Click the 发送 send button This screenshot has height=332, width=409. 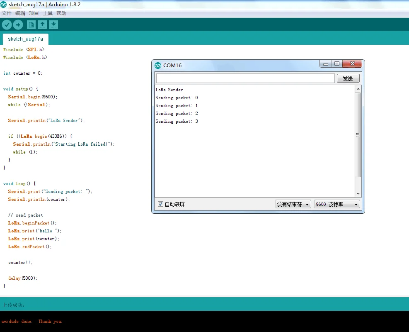point(348,78)
